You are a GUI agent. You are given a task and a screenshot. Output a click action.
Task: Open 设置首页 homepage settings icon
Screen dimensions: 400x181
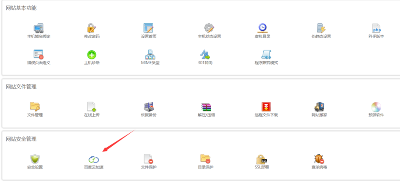pos(148,28)
